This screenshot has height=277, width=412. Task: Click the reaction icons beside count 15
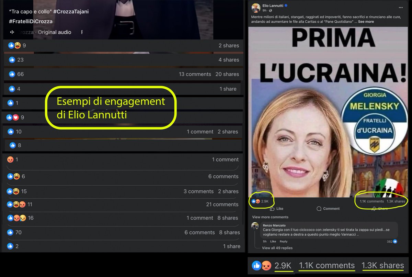click(x=13, y=191)
